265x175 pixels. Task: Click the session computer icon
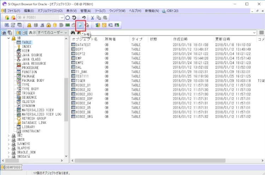pyautogui.click(x=42, y=25)
